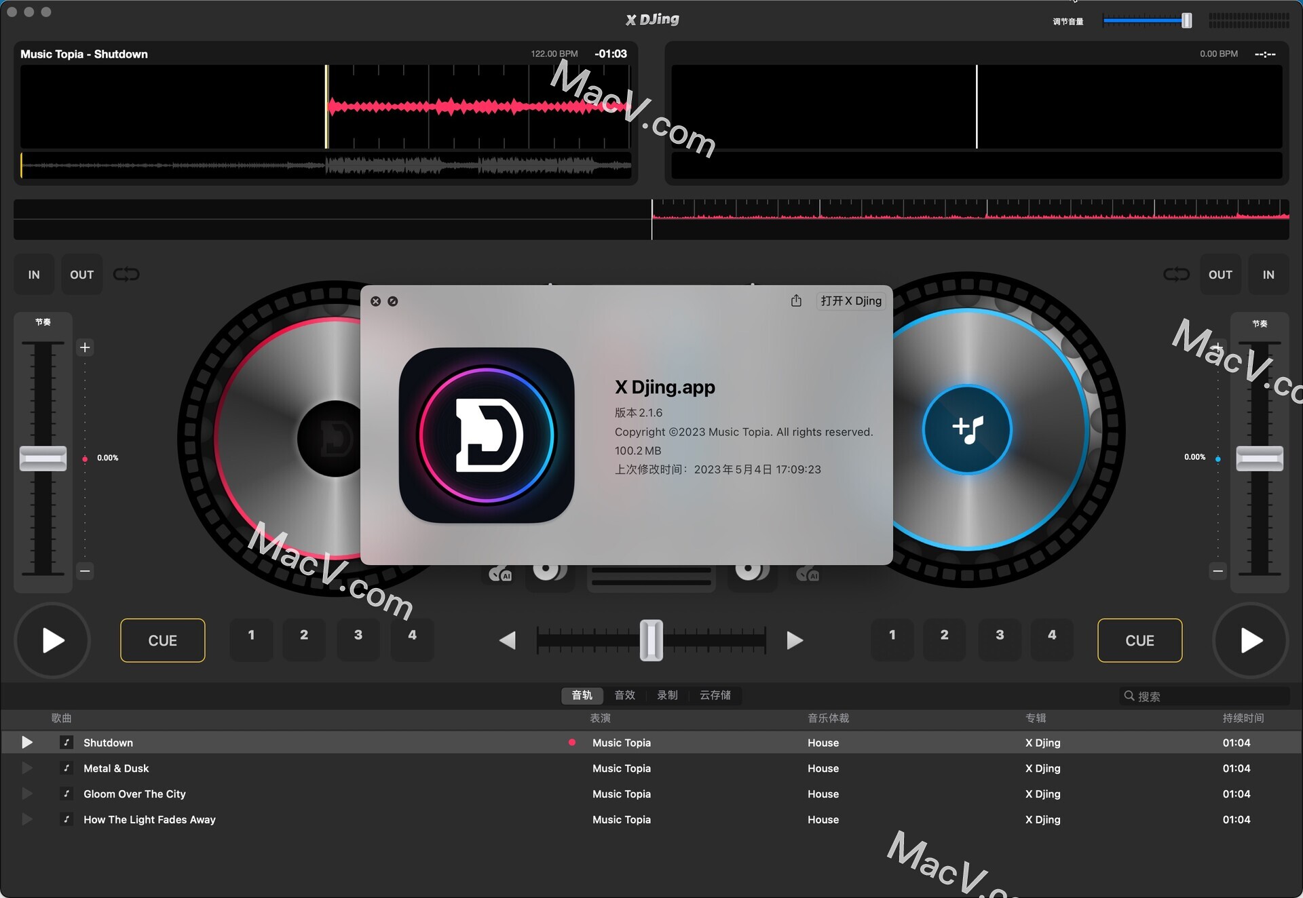Trigger hot cue 1 on the left deck

251,639
